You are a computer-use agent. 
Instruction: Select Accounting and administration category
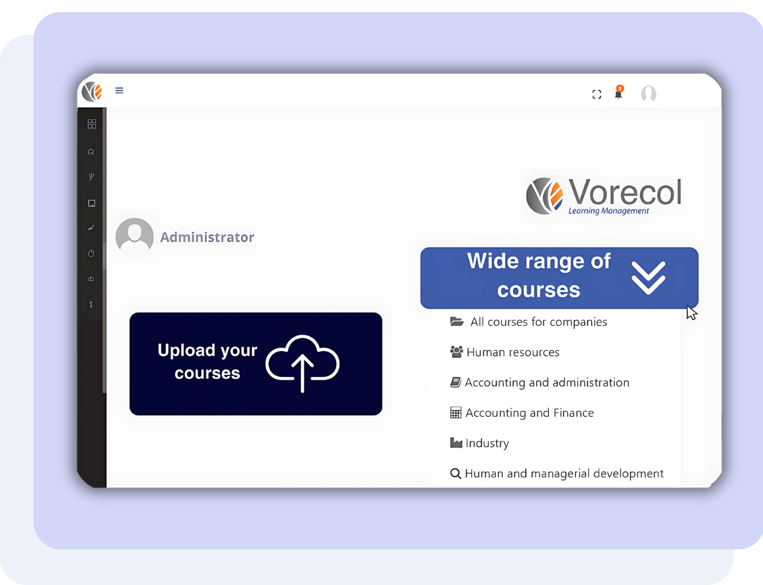click(x=546, y=383)
